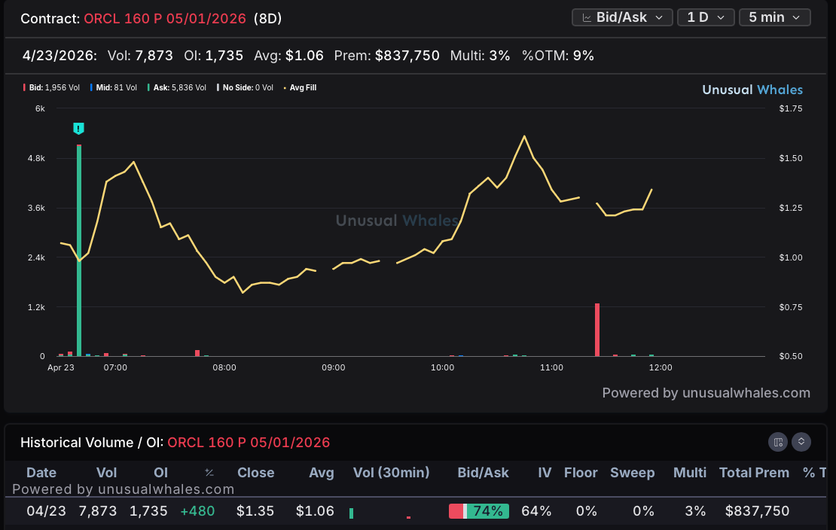Click the red bid volume bar near 11:30

point(597,330)
